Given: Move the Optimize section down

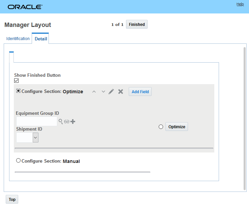Looking at the screenshot, I should (103, 92).
